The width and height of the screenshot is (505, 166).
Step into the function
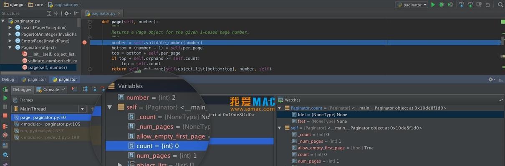[x=94, y=89]
